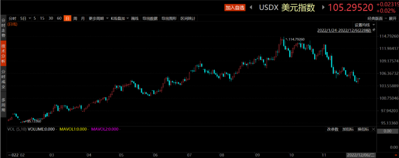This screenshot has height=158, width=399.
Task: Click the highlighted 0.00 volume axis value
Action: point(387,131)
